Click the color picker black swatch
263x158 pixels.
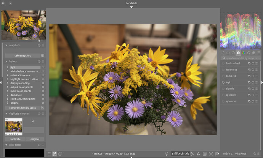pos(24,153)
